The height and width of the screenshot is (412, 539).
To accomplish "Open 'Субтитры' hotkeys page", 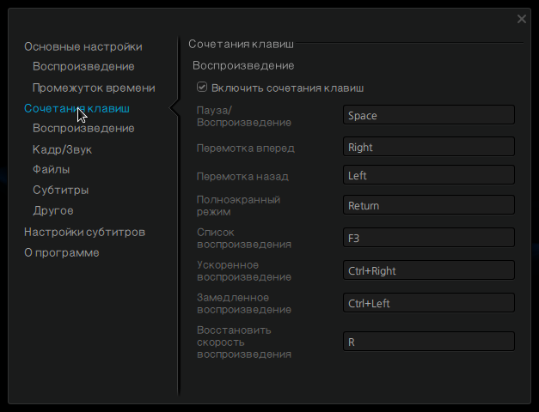I will pos(61,190).
